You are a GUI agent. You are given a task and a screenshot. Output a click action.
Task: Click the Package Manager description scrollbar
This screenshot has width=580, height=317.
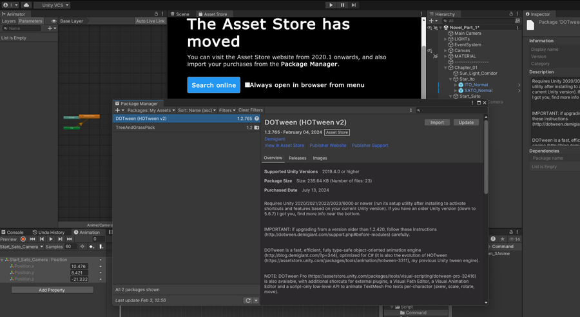pos(486,155)
